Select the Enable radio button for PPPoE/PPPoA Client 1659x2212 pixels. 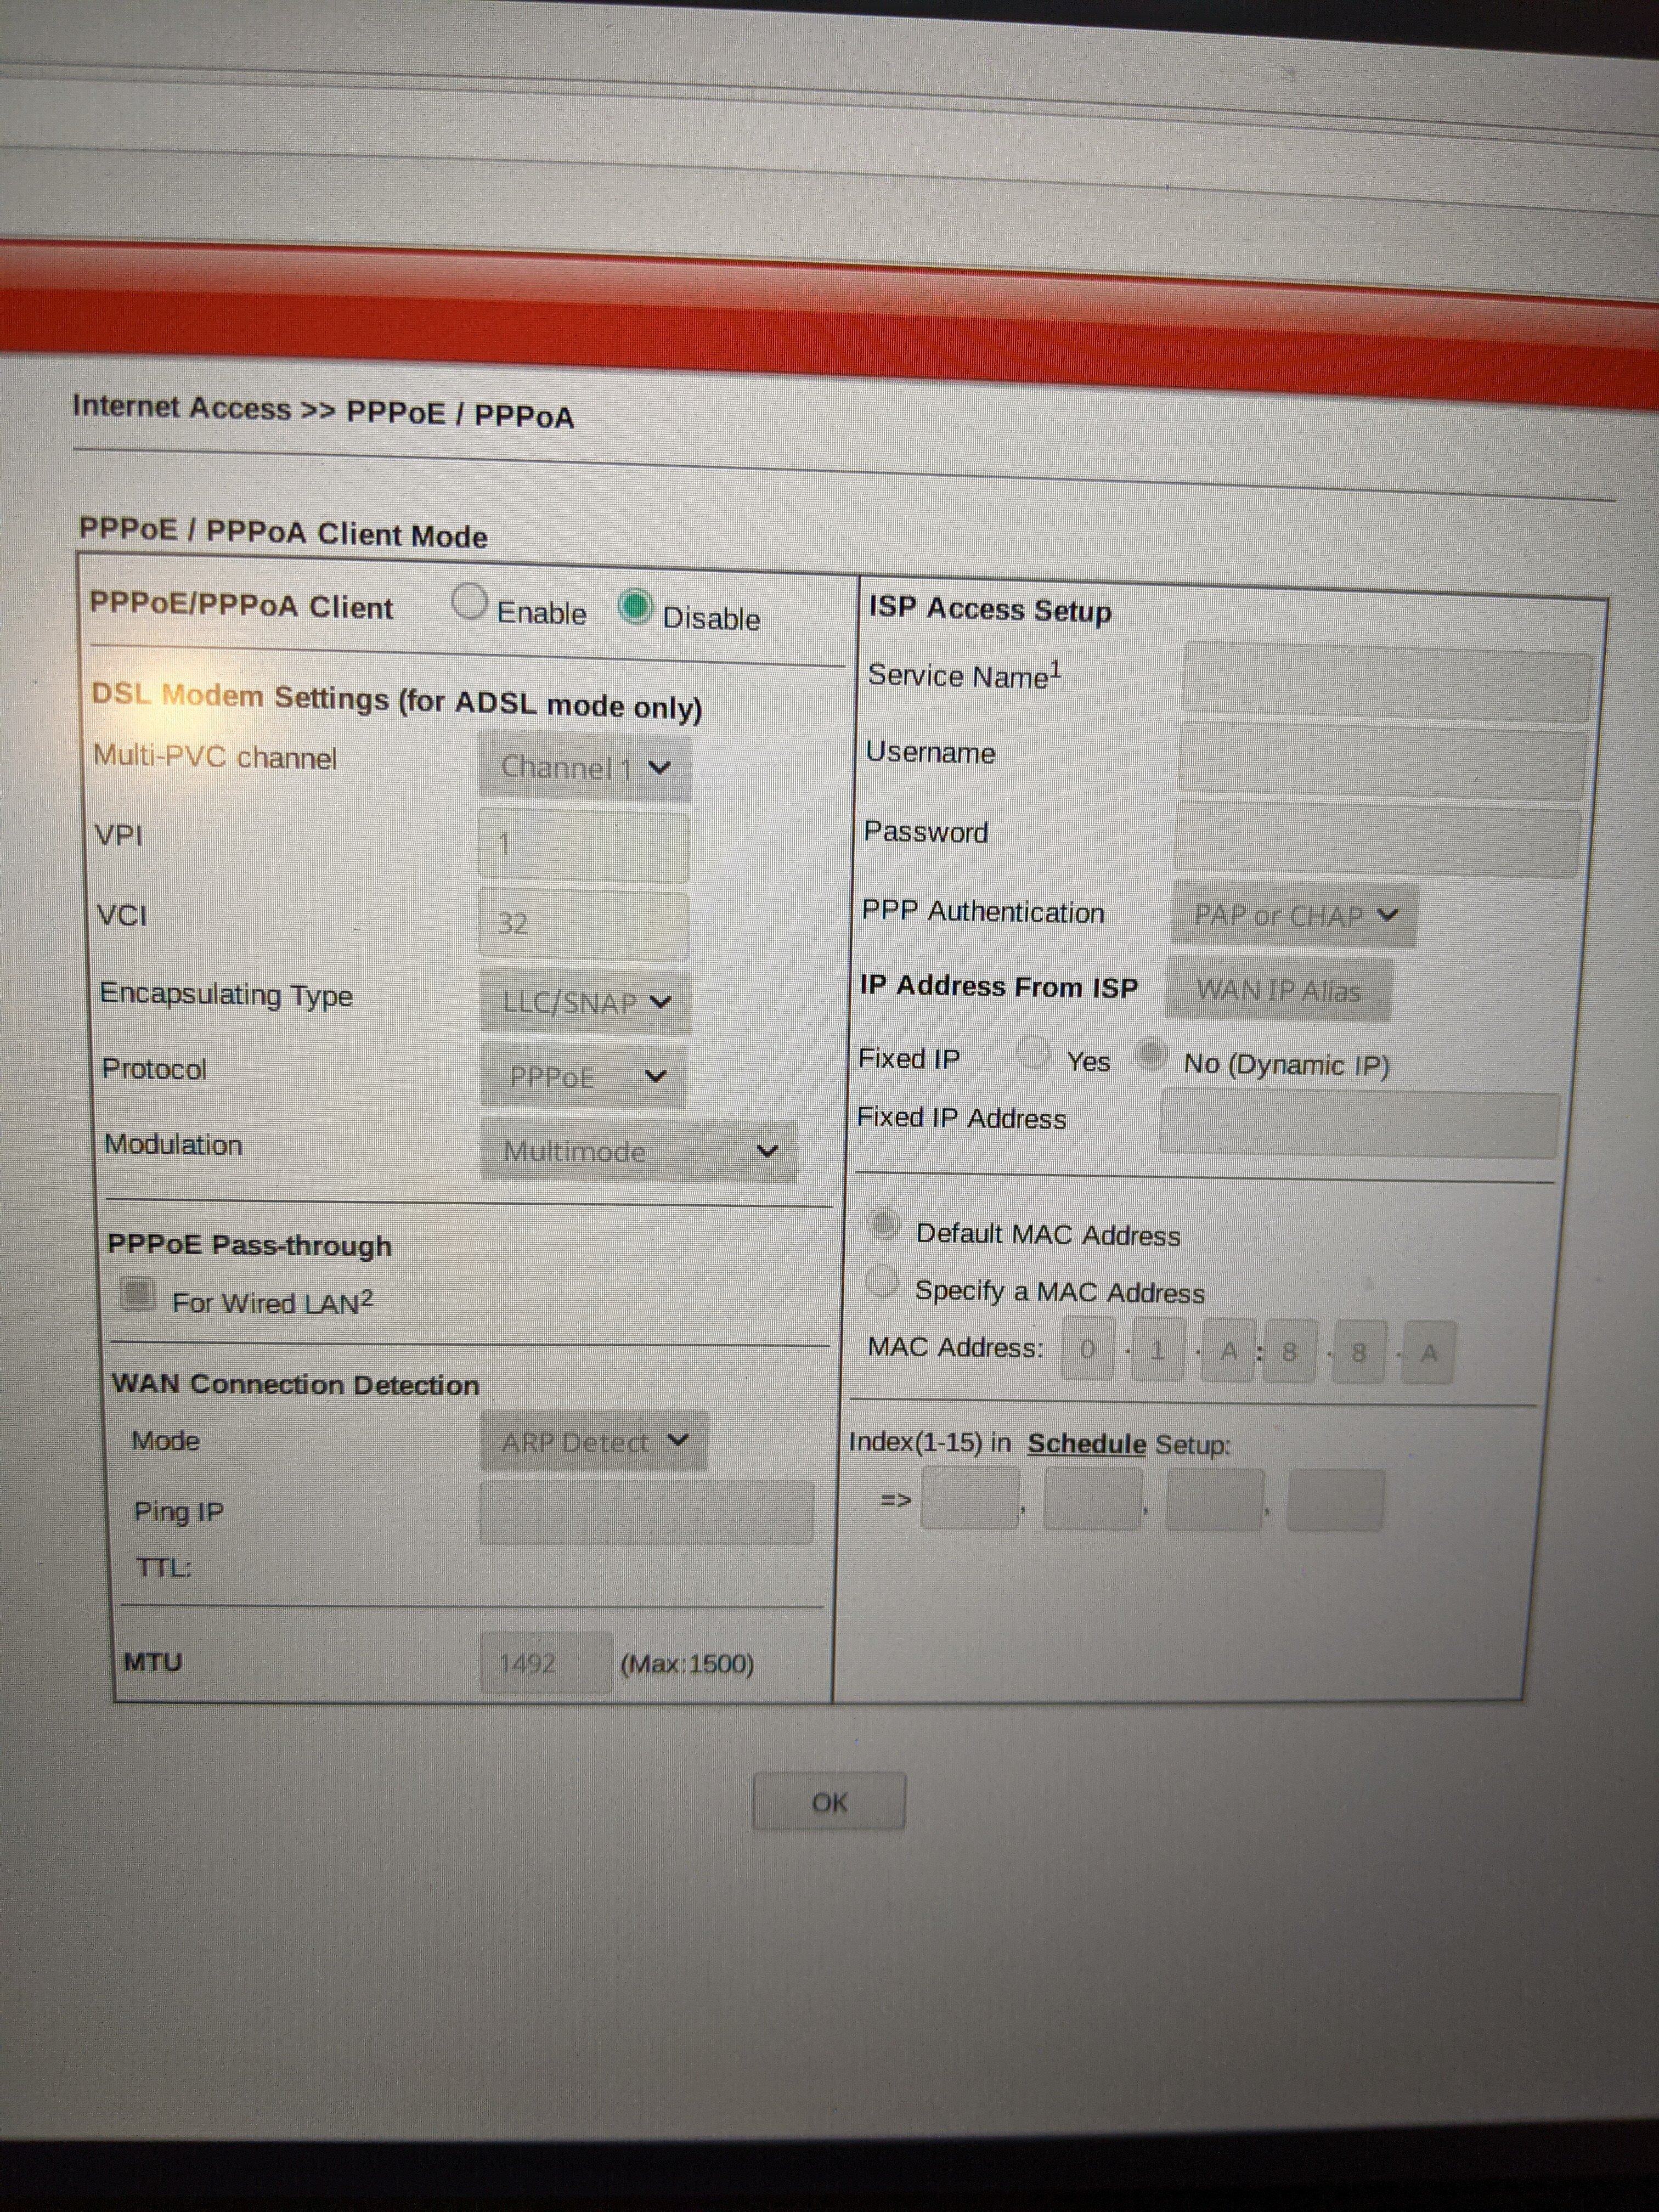click(469, 603)
